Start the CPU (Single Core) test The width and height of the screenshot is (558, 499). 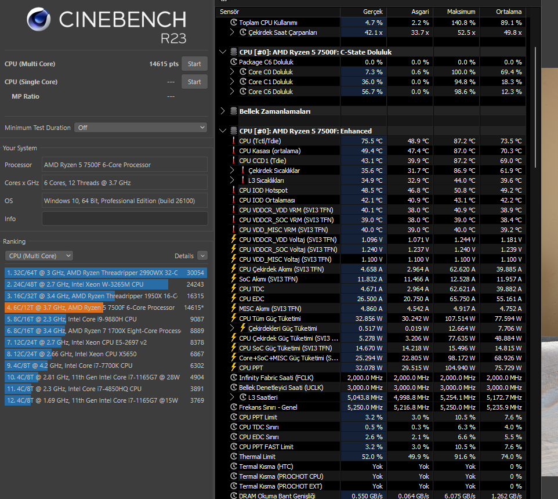[x=194, y=82]
